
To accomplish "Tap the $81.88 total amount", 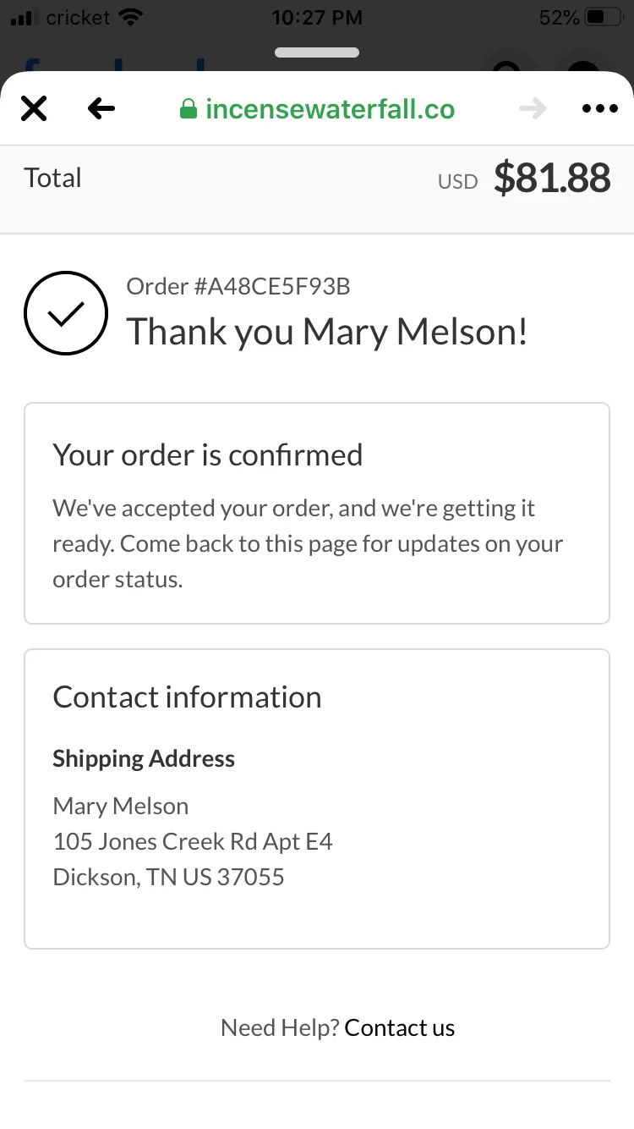I will click(552, 178).
